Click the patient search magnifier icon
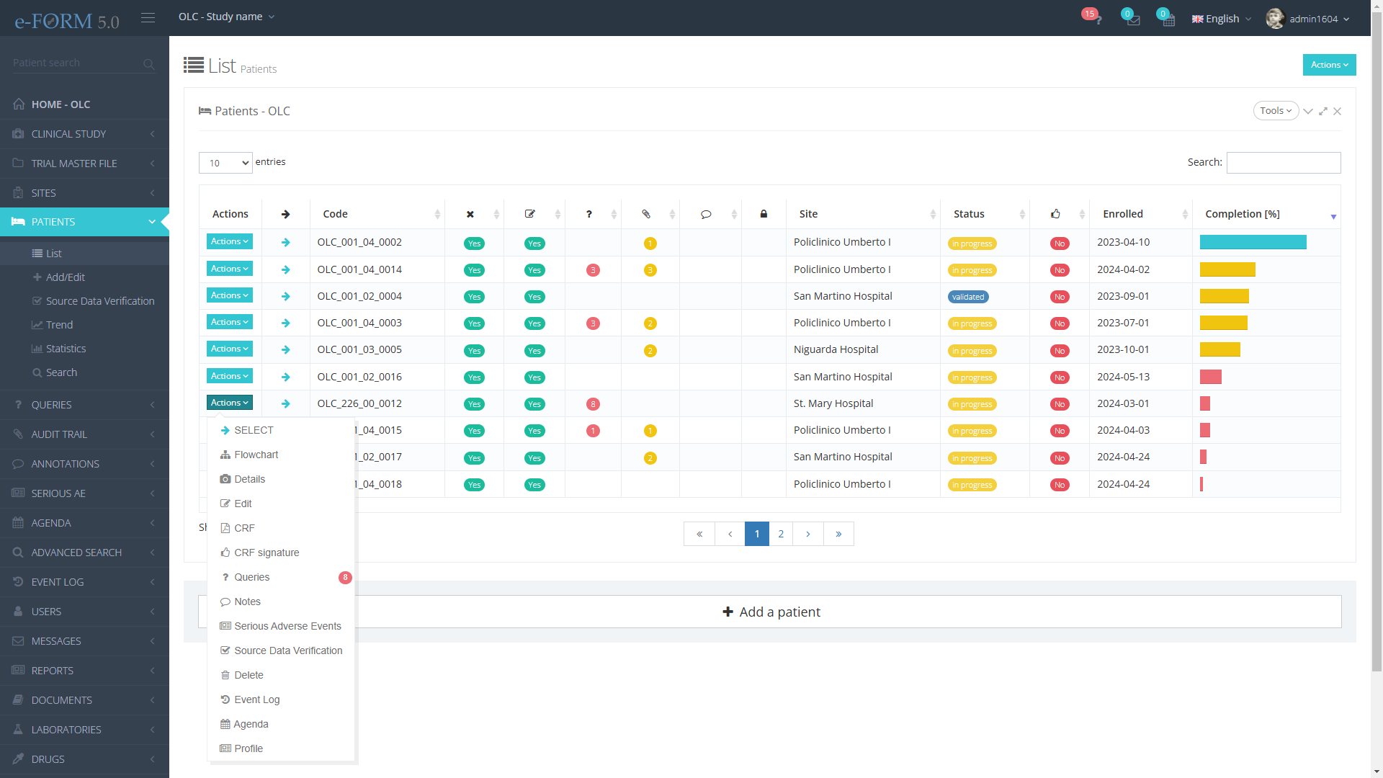The height and width of the screenshot is (778, 1383). (x=148, y=64)
